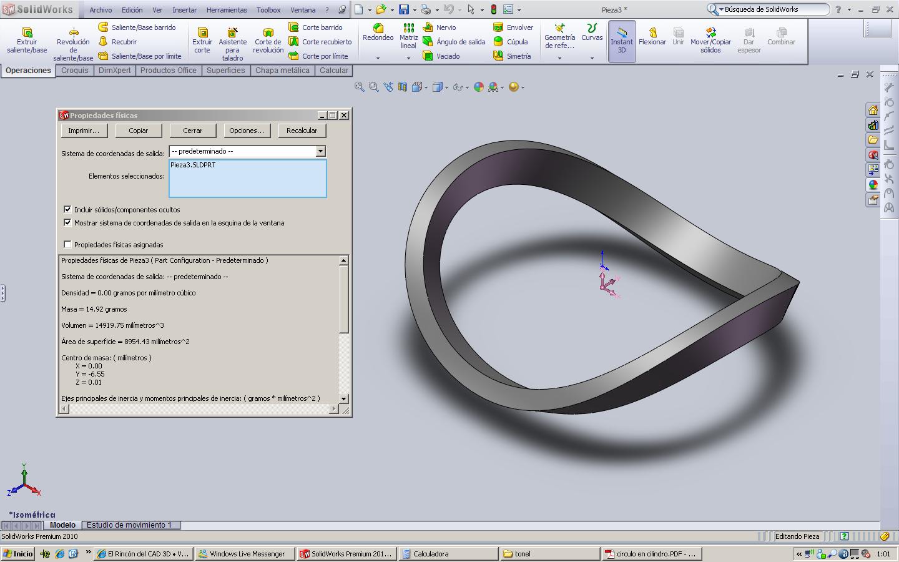899x562 pixels.
Task: Click the Recalcular button
Action: (x=302, y=131)
